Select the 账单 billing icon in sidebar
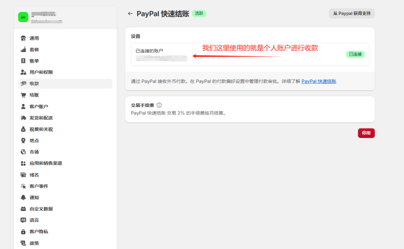 point(24,61)
